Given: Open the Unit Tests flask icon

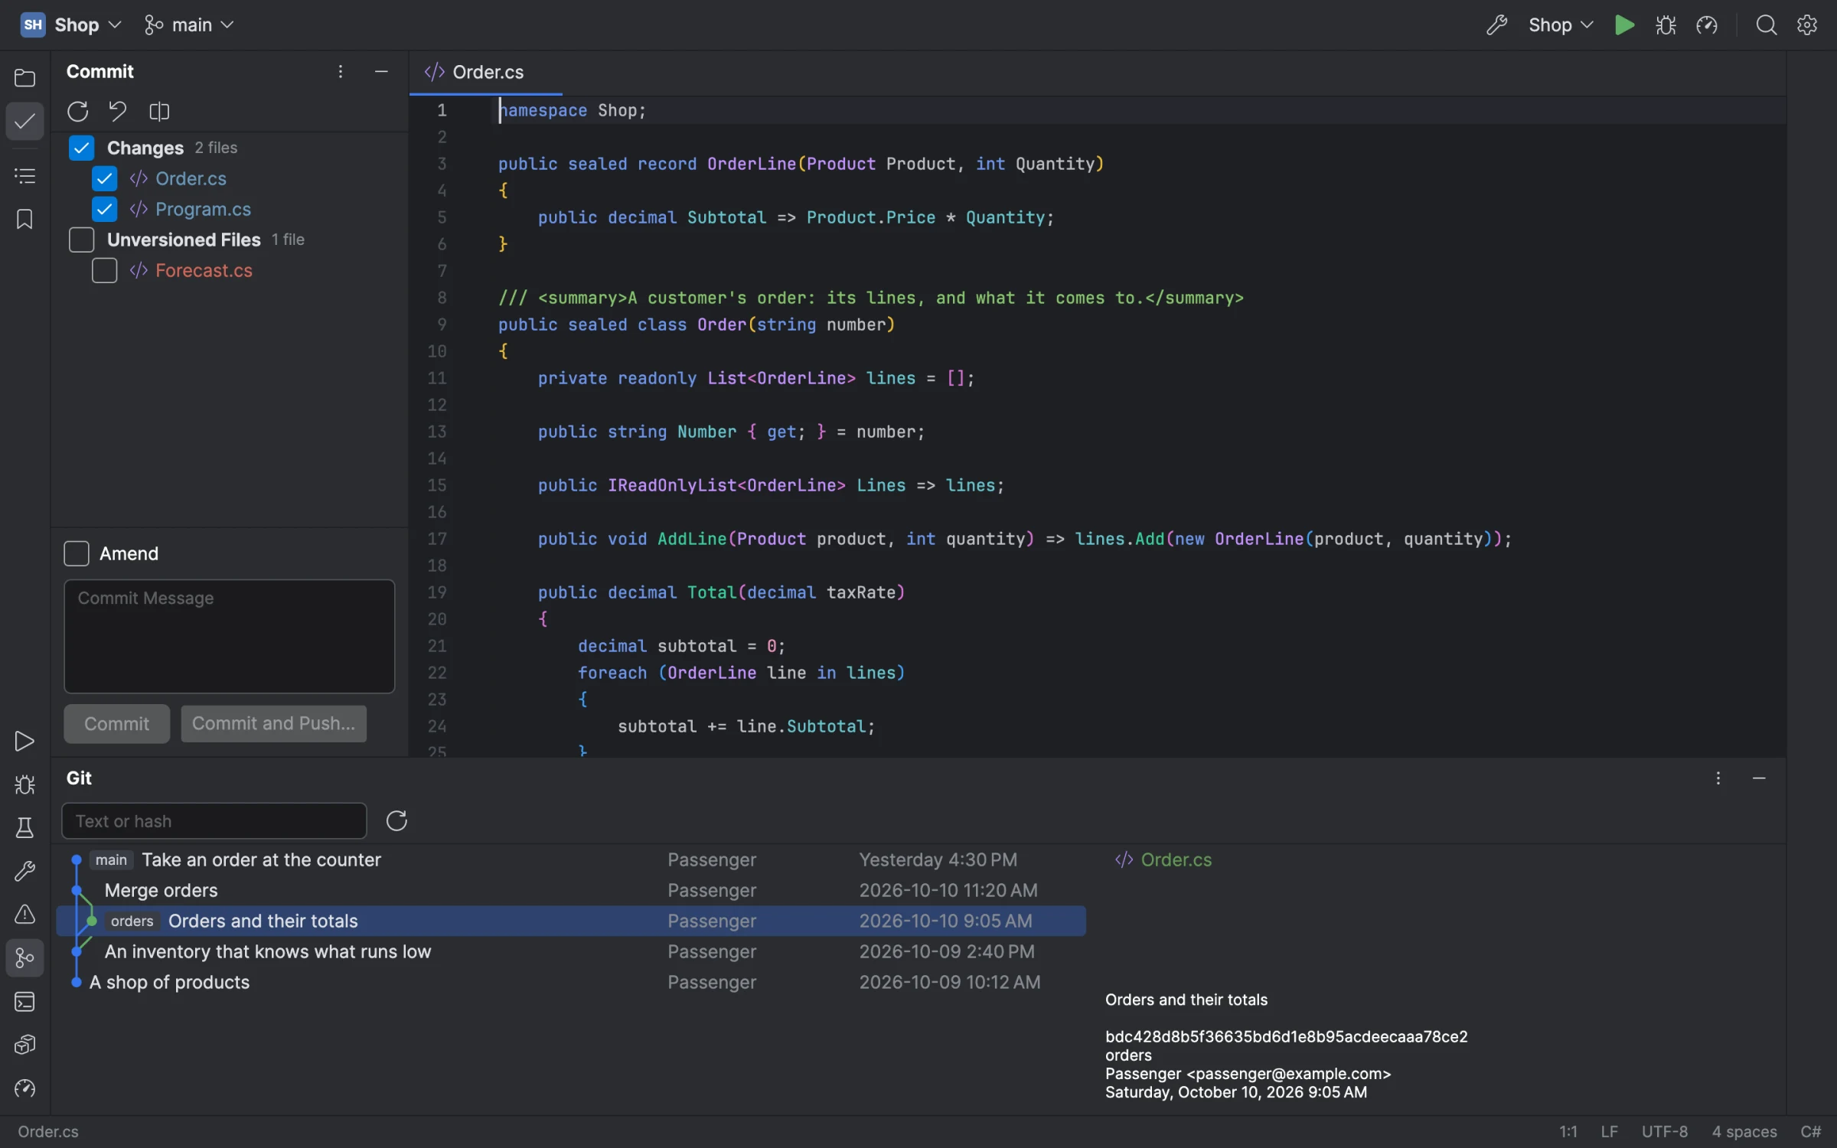Looking at the screenshot, I should click(24, 828).
